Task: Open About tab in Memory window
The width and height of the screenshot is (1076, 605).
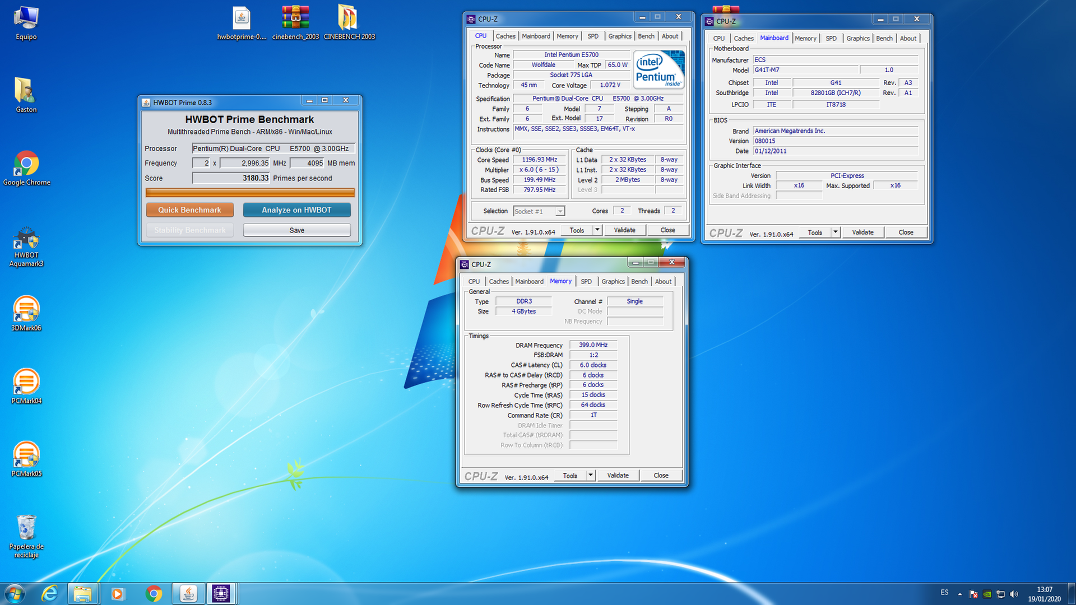Action: (663, 281)
